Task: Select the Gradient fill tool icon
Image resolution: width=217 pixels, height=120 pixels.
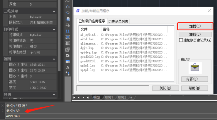Action: click(67, 43)
